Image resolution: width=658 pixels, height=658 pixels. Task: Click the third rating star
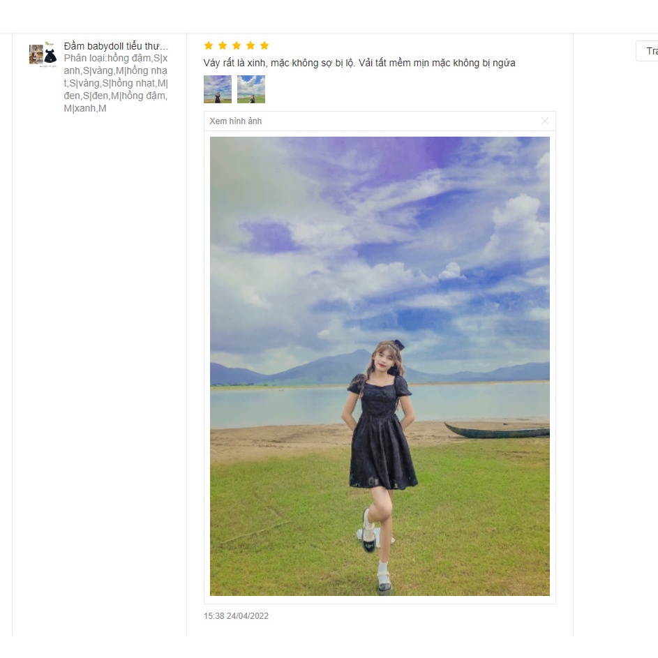pyautogui.click(x=237, y=45)
